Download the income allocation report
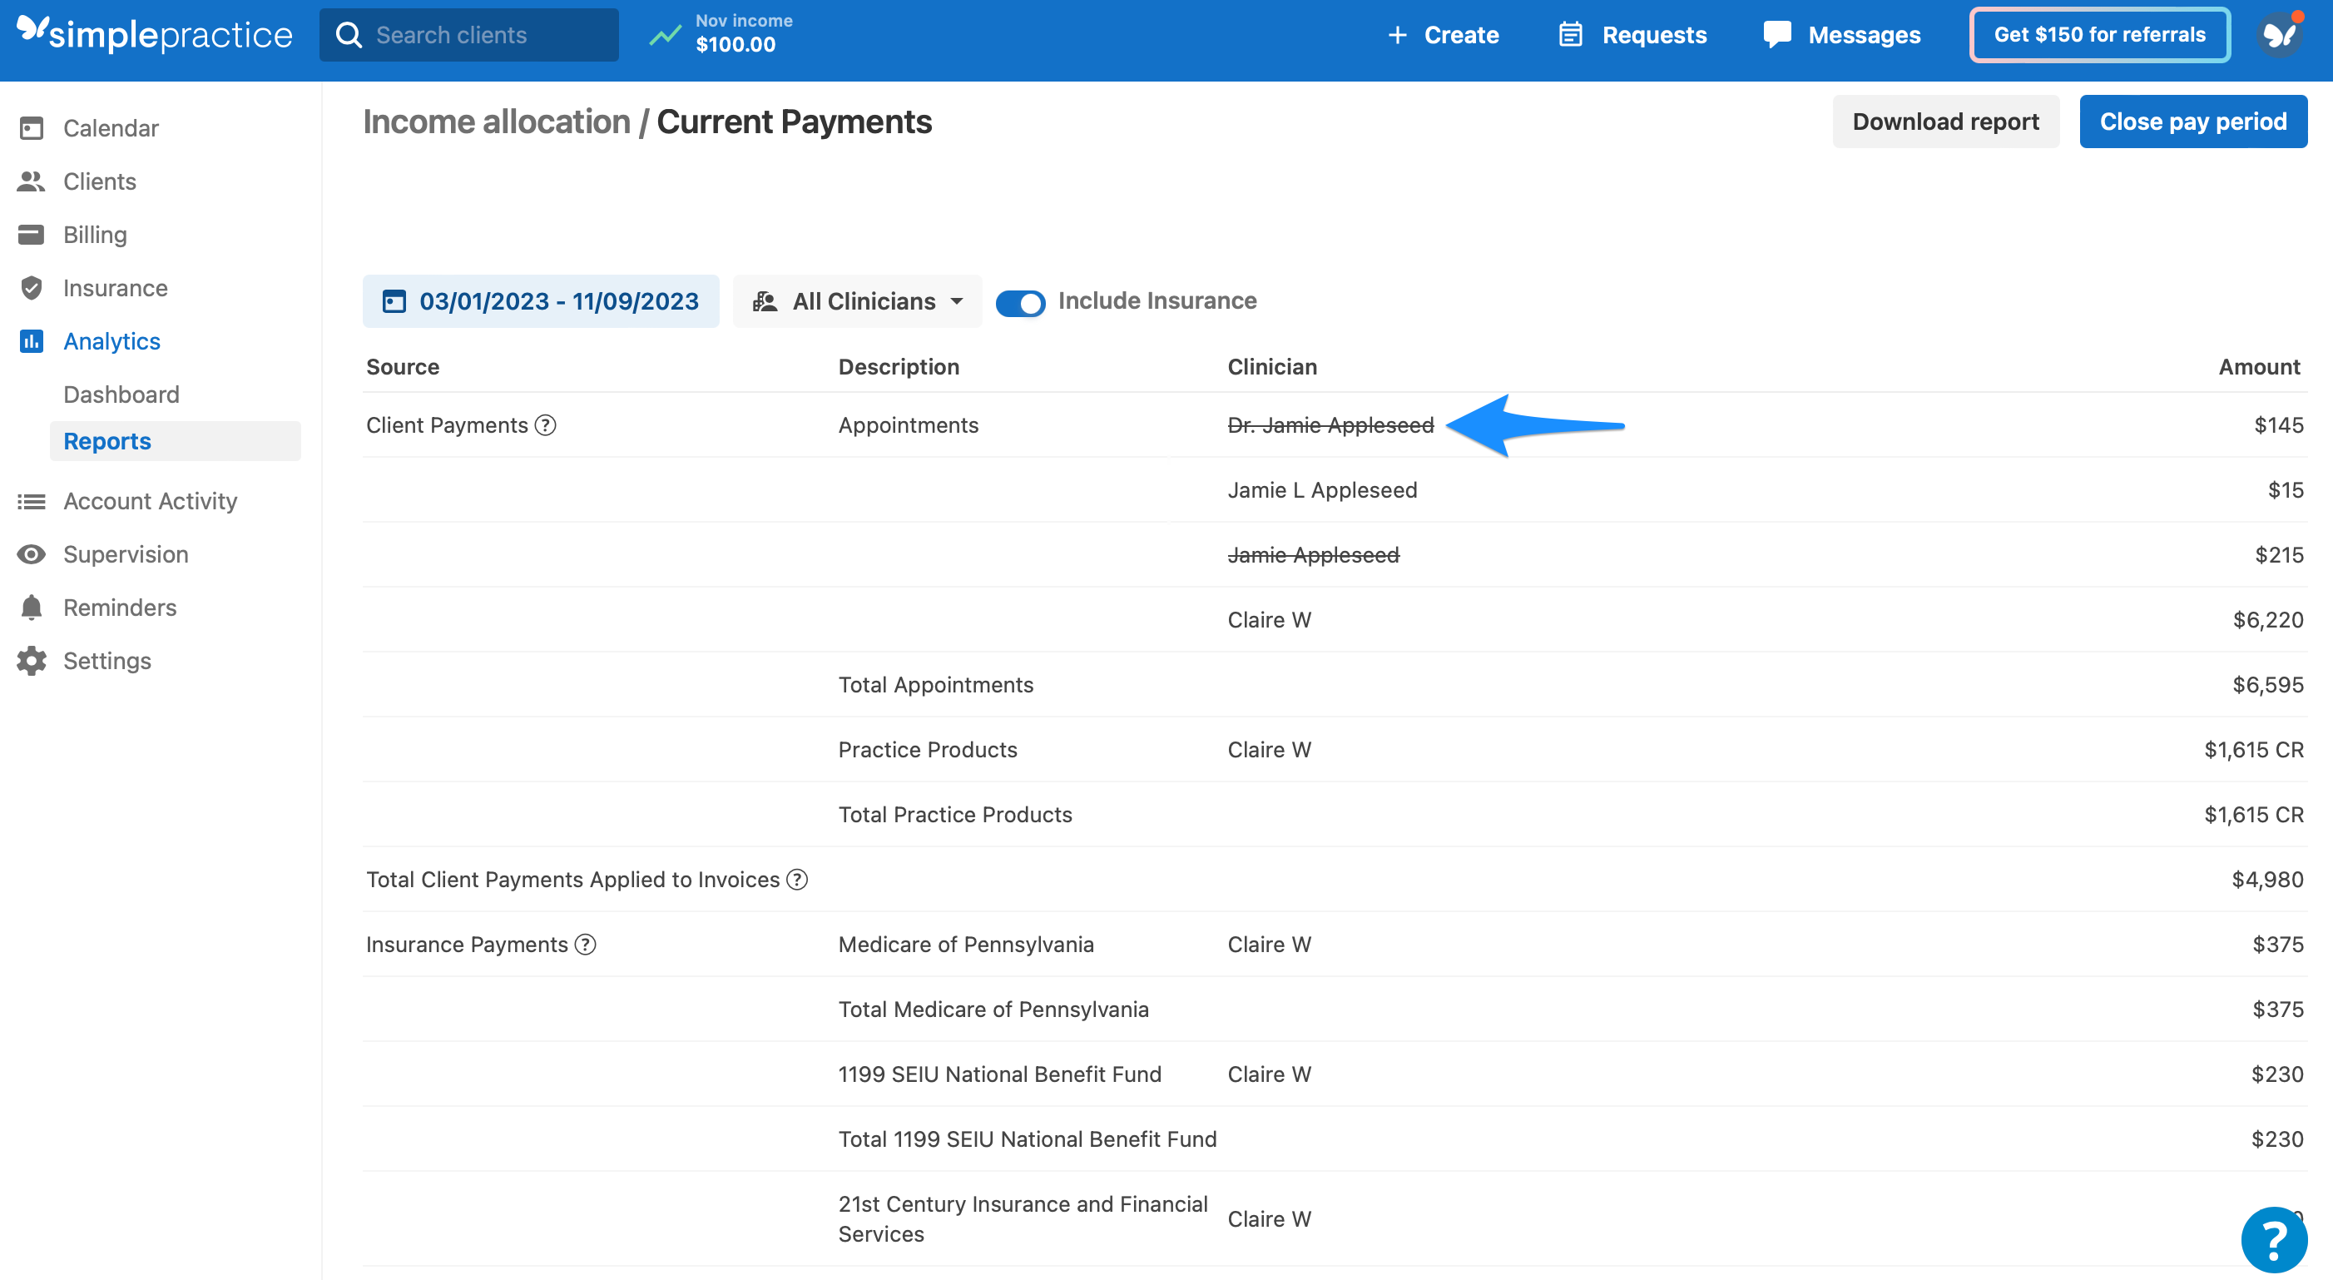2333x1280 pixels. [1945, 121]
